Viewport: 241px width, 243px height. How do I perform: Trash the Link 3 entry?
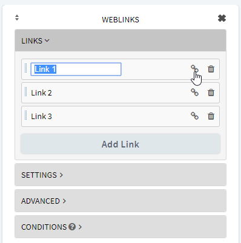(x=211, y=116)
